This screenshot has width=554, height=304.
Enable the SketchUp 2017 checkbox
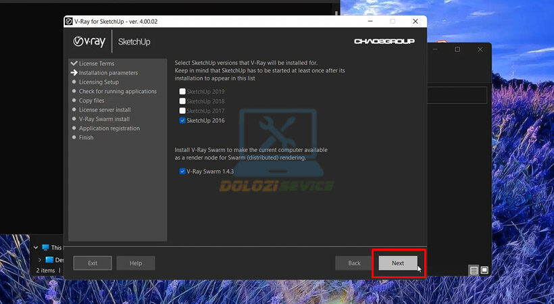[x=182, y=111]
